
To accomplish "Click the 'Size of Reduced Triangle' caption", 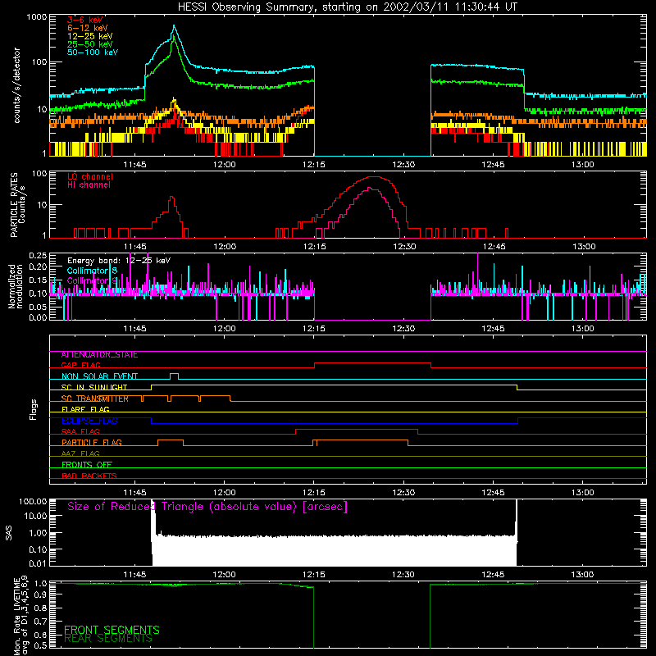I will click(207, 507).
